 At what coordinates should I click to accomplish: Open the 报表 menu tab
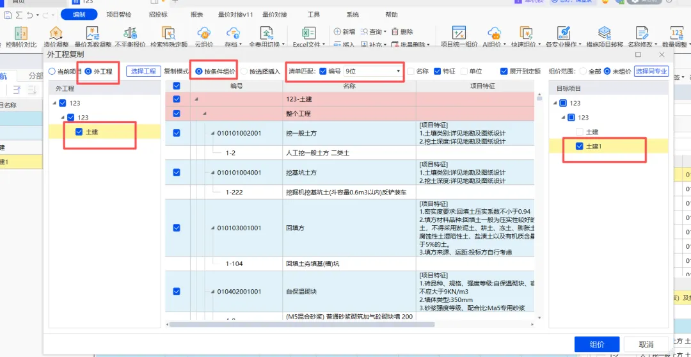click(x=196, y=15)
